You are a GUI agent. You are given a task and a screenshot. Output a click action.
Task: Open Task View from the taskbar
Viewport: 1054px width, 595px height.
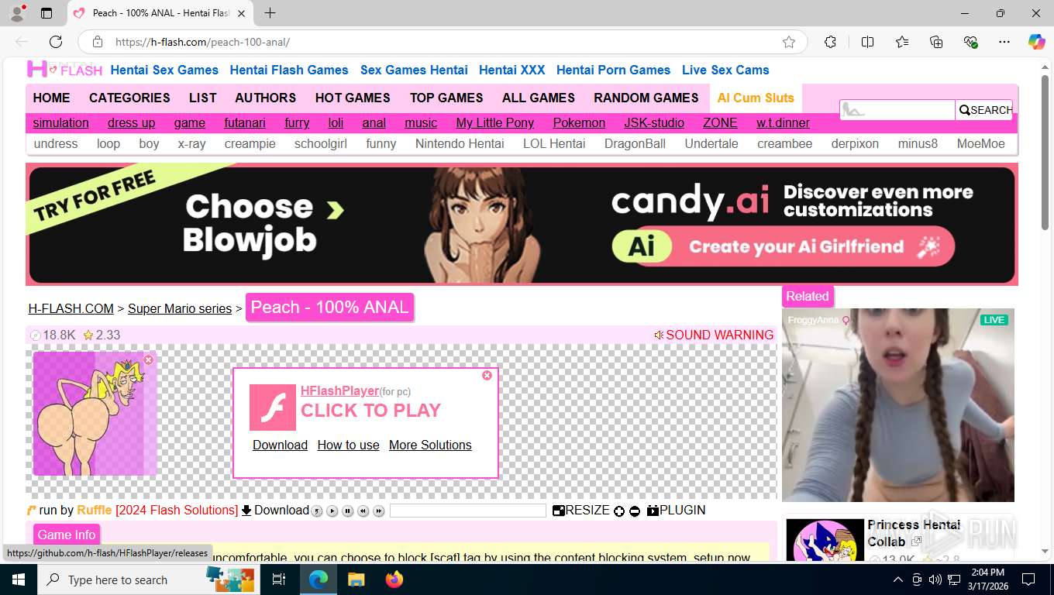pyautogui.click(x=279, y=580)
